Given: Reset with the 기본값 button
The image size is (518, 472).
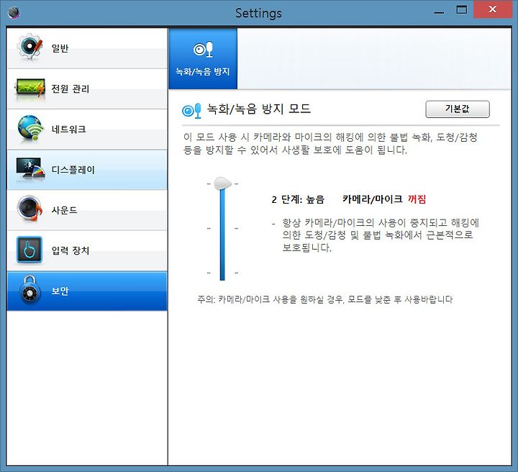Looking at the screenshot, I should [458, 109].
